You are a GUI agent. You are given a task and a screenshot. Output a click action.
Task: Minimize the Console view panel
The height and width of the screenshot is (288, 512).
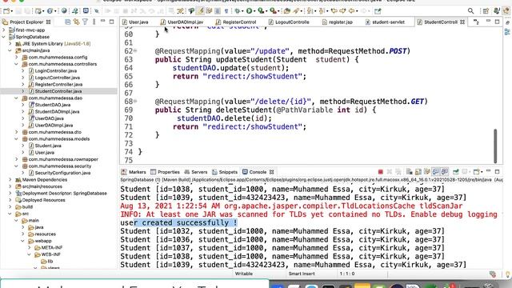489,171
